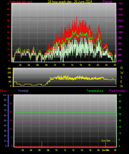
Task: Select red rain axis value 25
Action: pyautogui.click(x=11, y=103)
